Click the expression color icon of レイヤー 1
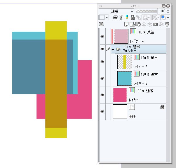This screenshot has width=176, height=168. (132, 90)
